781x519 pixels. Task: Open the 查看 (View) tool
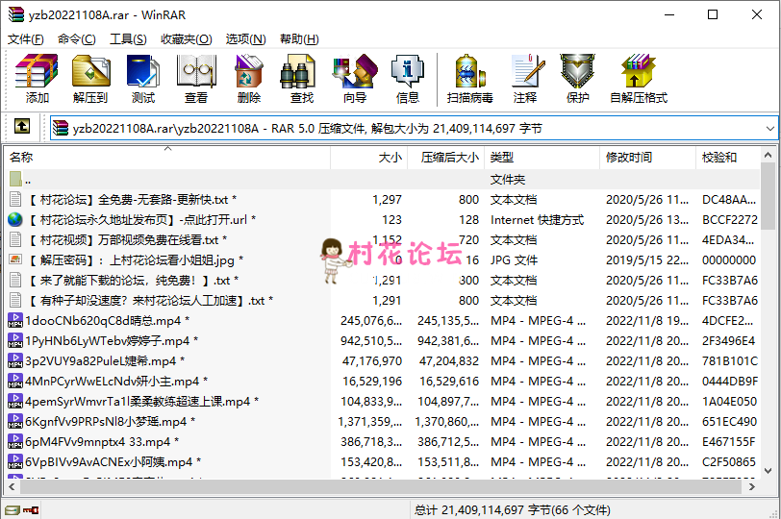(196, 79)
